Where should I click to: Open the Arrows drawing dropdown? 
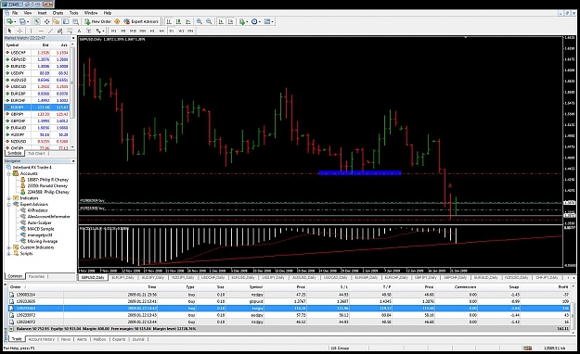[99, 31]
